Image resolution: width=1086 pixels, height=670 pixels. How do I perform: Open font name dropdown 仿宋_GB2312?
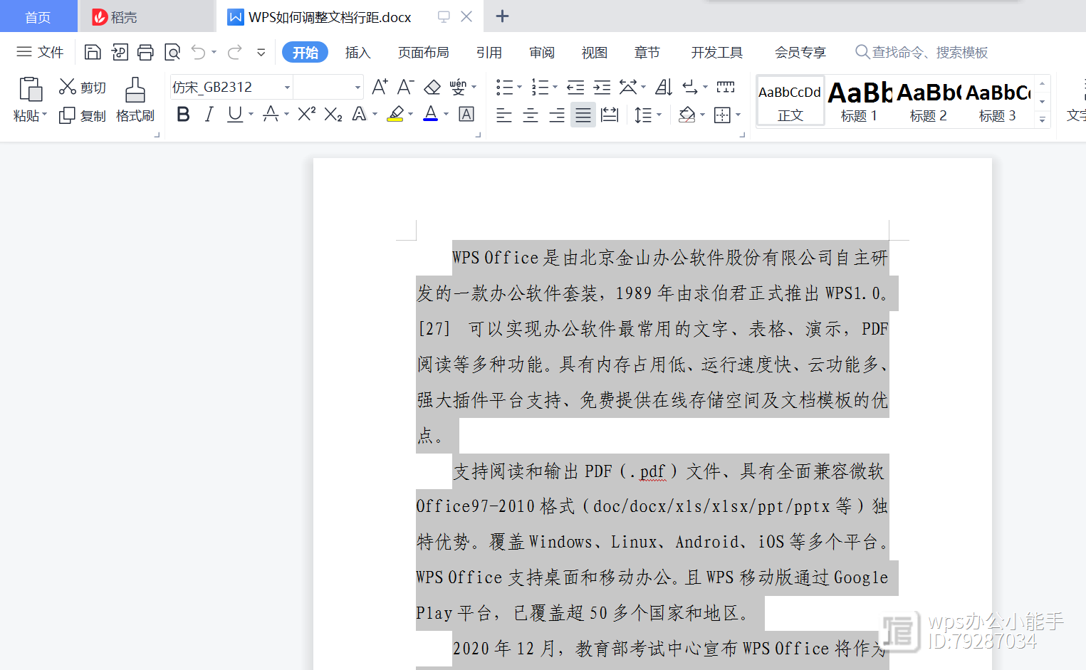tap(288, 88)
